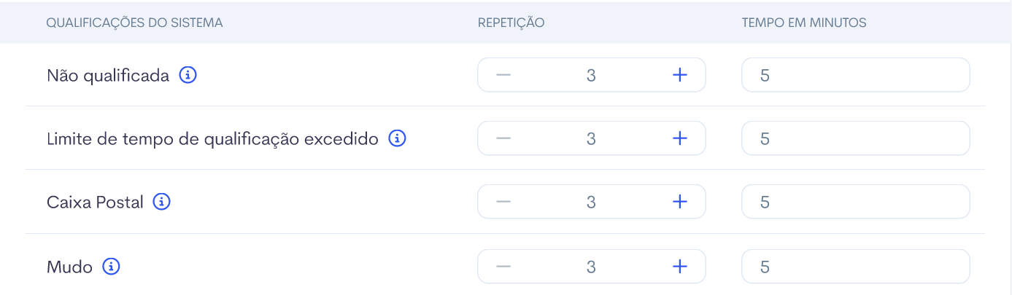Increase repetition for Caixa Postal

point(679,202)
